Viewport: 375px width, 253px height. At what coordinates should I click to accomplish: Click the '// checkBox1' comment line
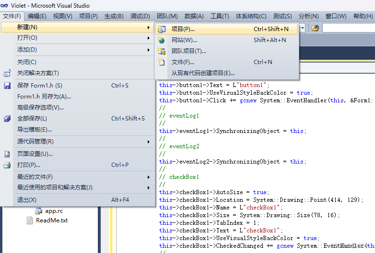(179, 177)
